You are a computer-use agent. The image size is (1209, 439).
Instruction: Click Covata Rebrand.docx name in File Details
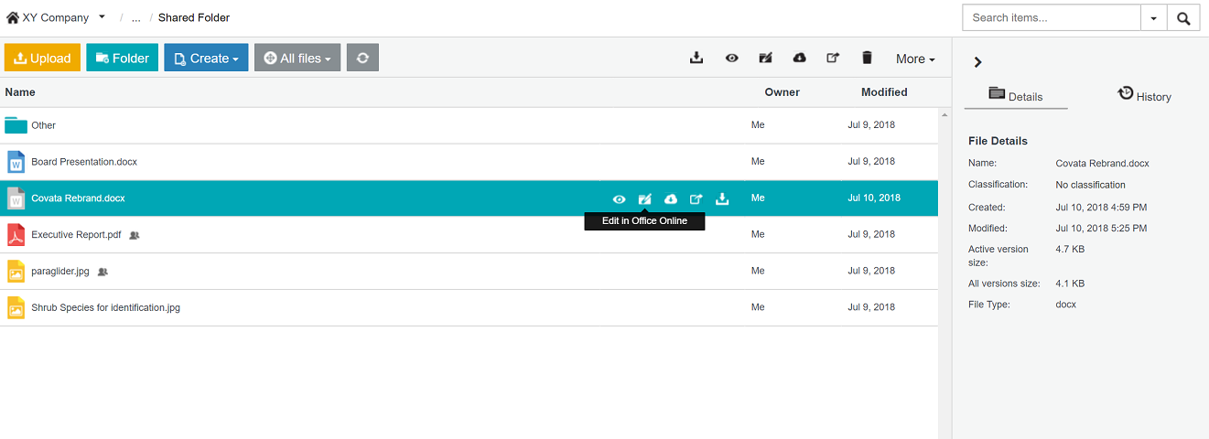click(x=1102, y=164)
